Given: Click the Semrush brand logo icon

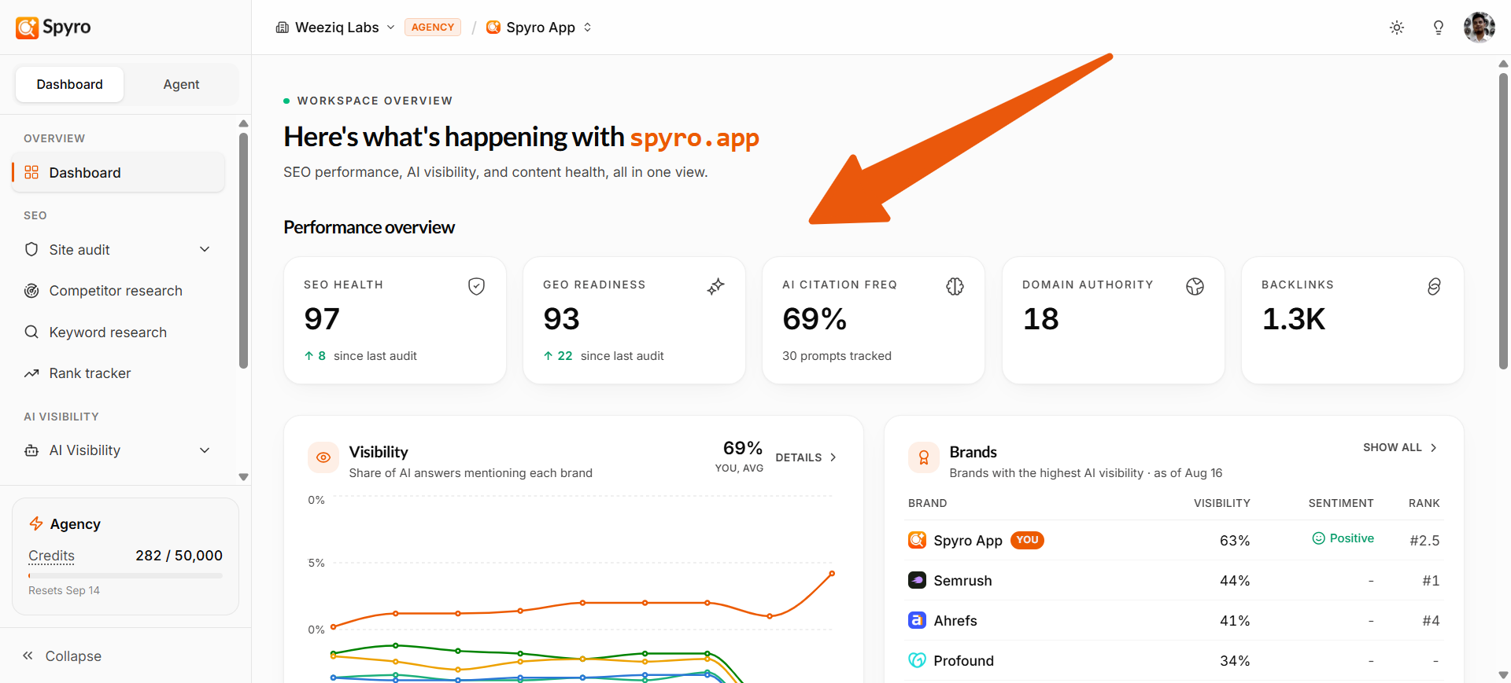Looking at the screenshot, I should [917, 580].
